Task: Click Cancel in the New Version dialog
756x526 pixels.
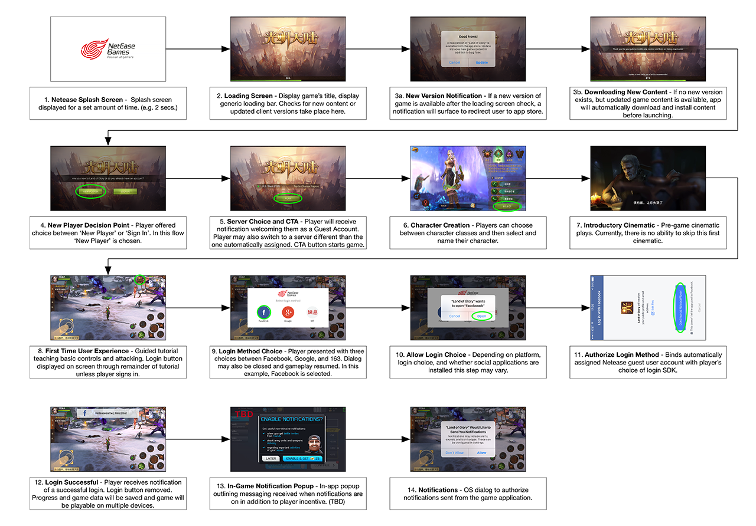Action: pos(455,62)
